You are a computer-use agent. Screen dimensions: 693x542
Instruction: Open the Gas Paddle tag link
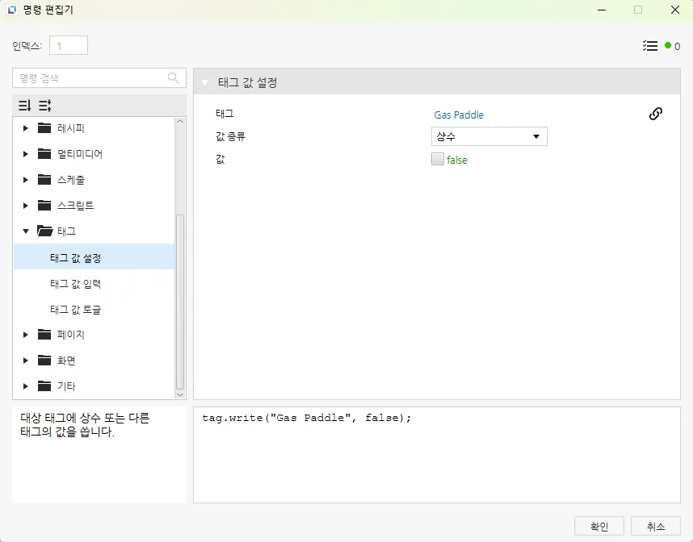tap(459, 115)
